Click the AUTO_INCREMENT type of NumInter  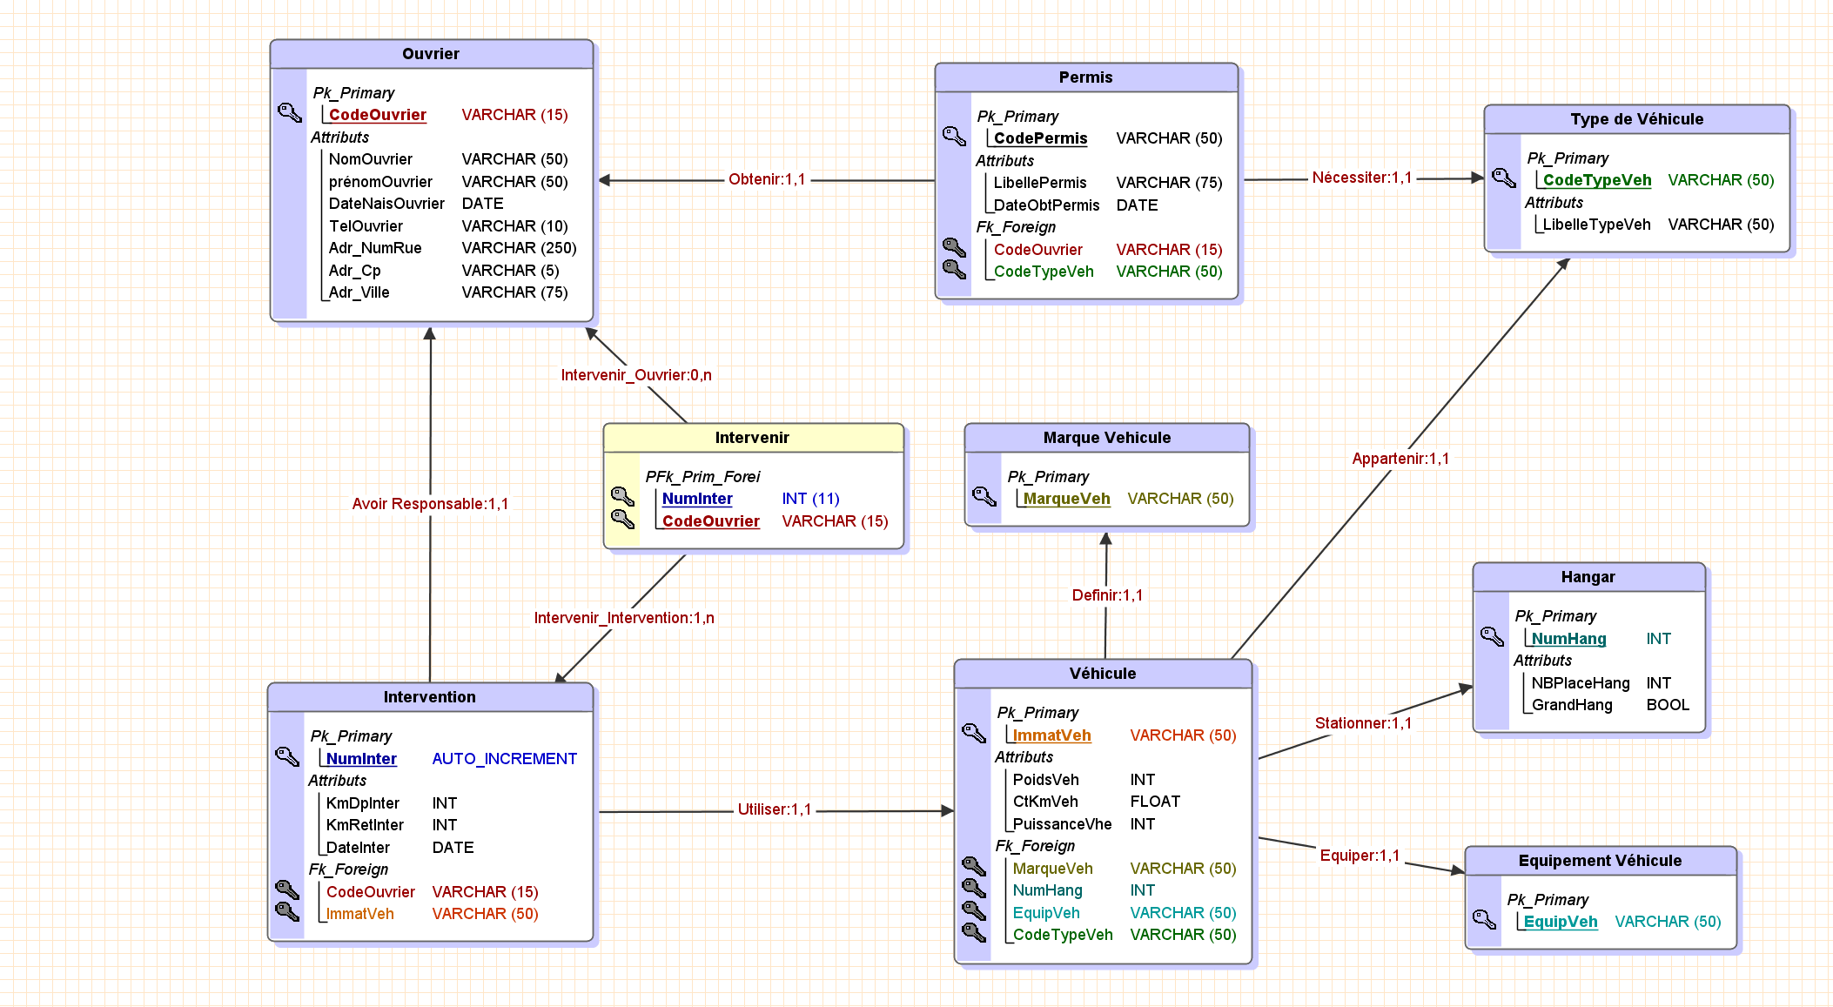504,759
